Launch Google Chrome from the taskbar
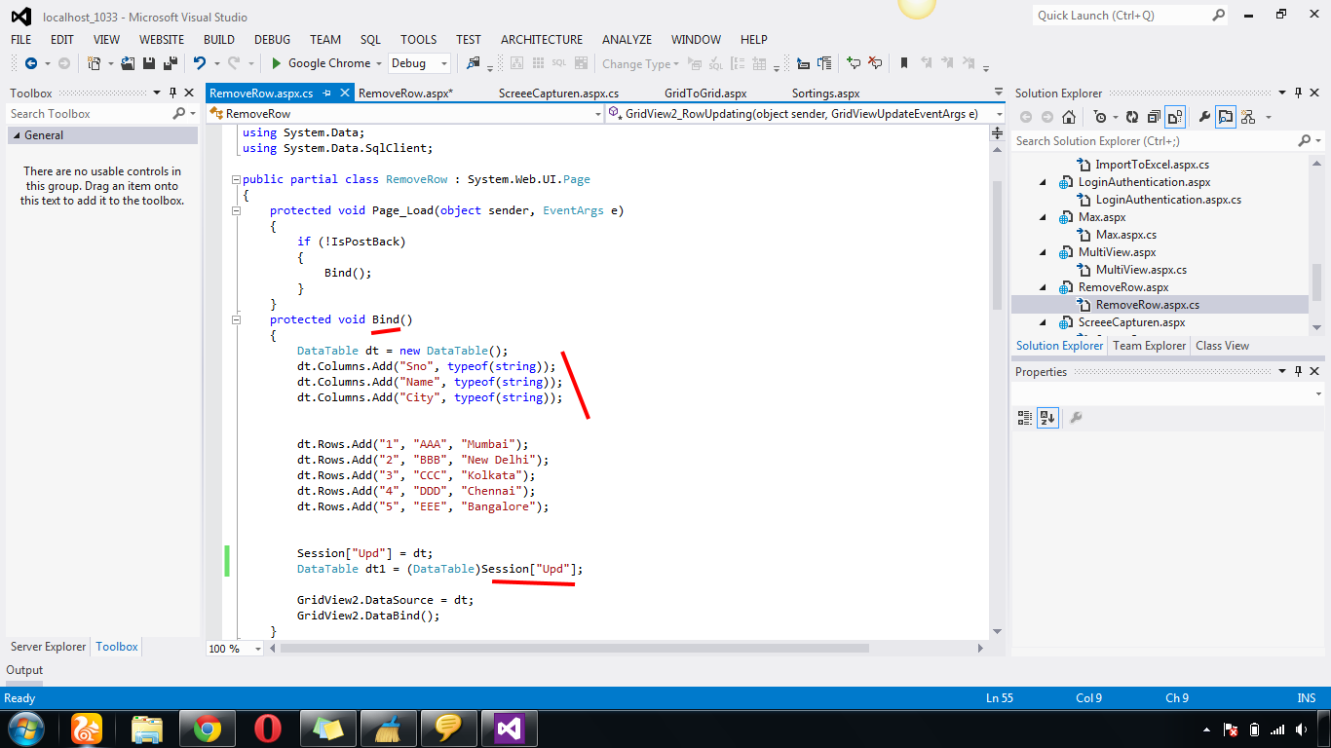This screenshot has height=748, width=1331. (x=207, y=729)
